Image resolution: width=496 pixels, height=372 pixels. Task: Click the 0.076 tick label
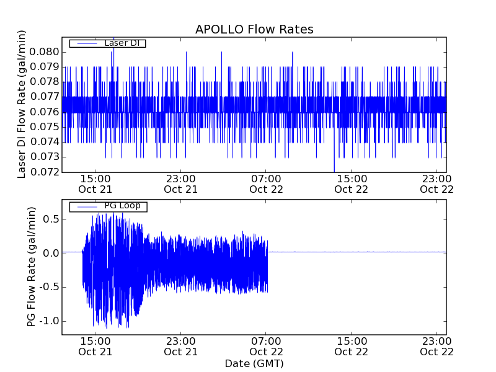(x=45, y=112)
